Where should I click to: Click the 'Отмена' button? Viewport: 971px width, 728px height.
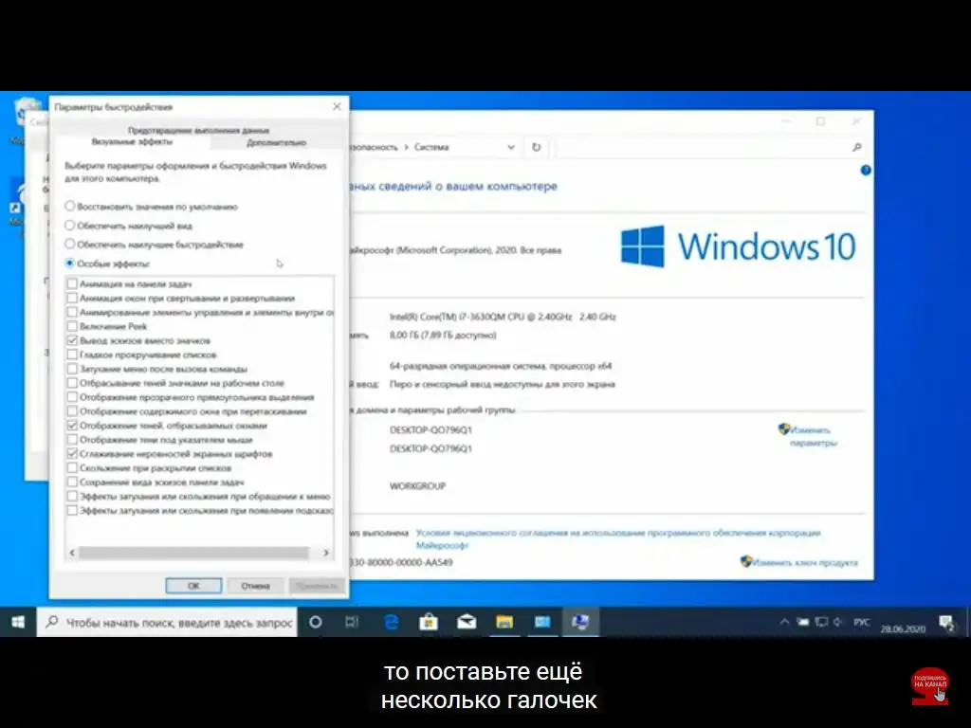point(255,586)
